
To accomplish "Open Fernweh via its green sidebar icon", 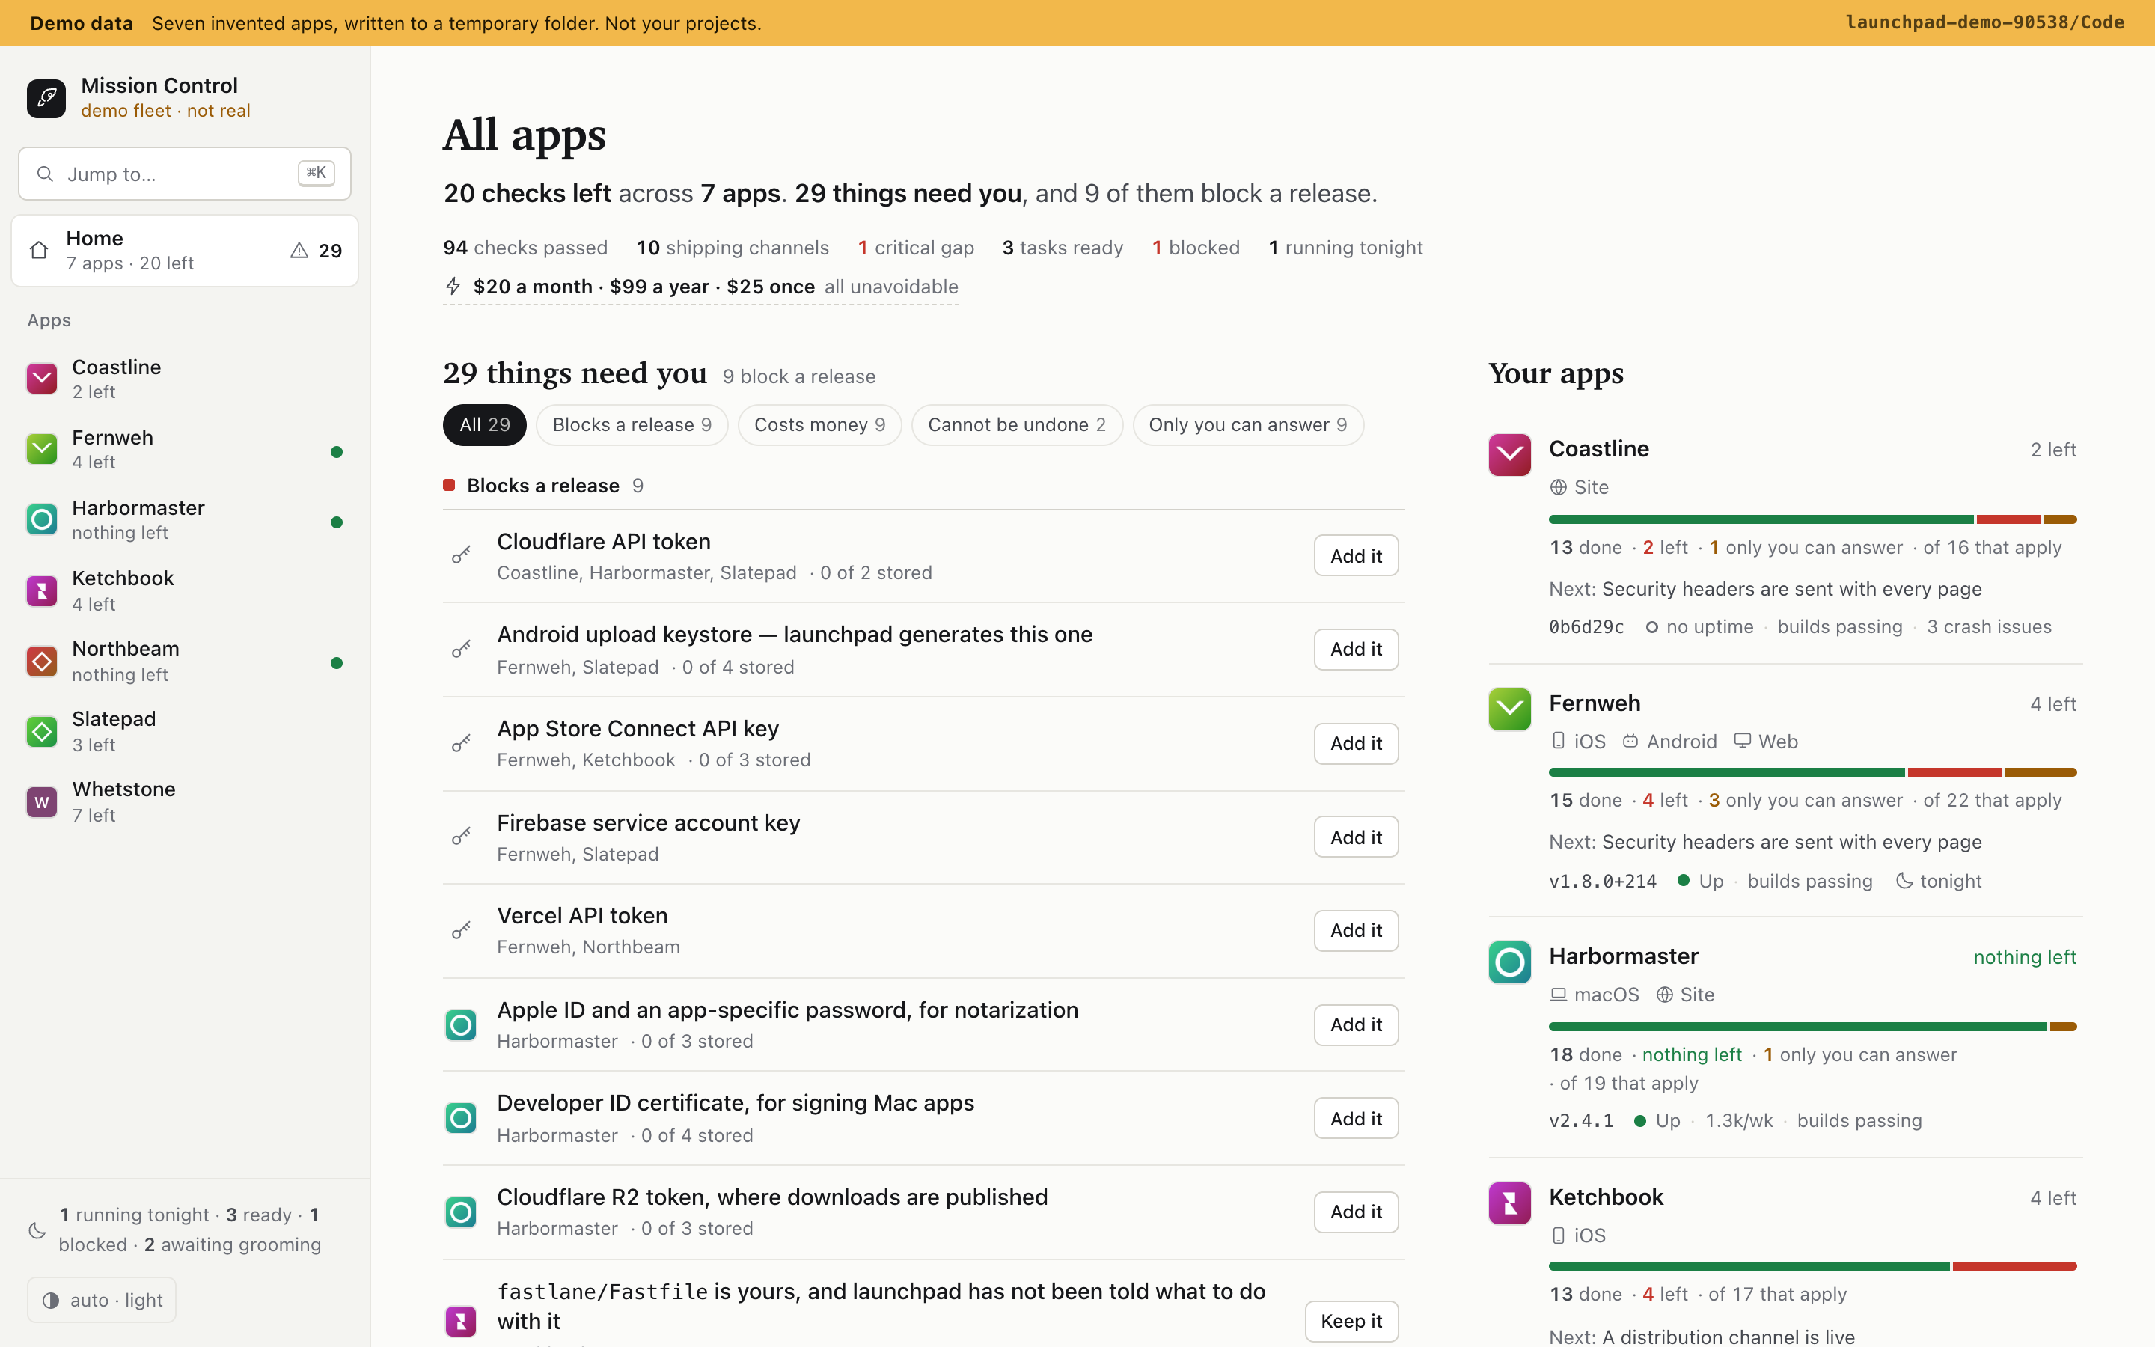I will (x=42, y=449).
